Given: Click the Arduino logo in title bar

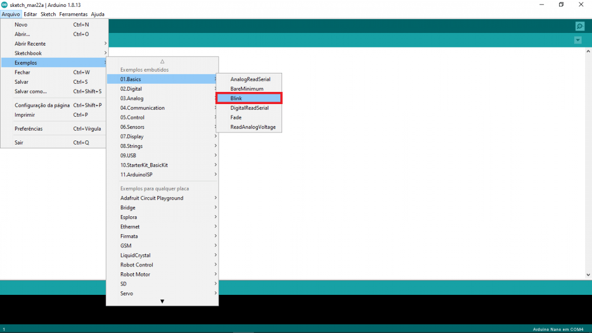Looking at the screenshot, I should (x=5, y=5).
